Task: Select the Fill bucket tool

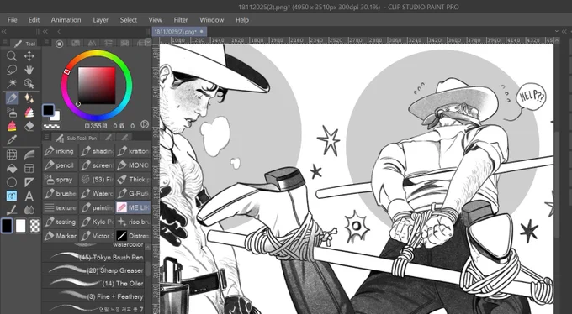Action: (12, 168)
